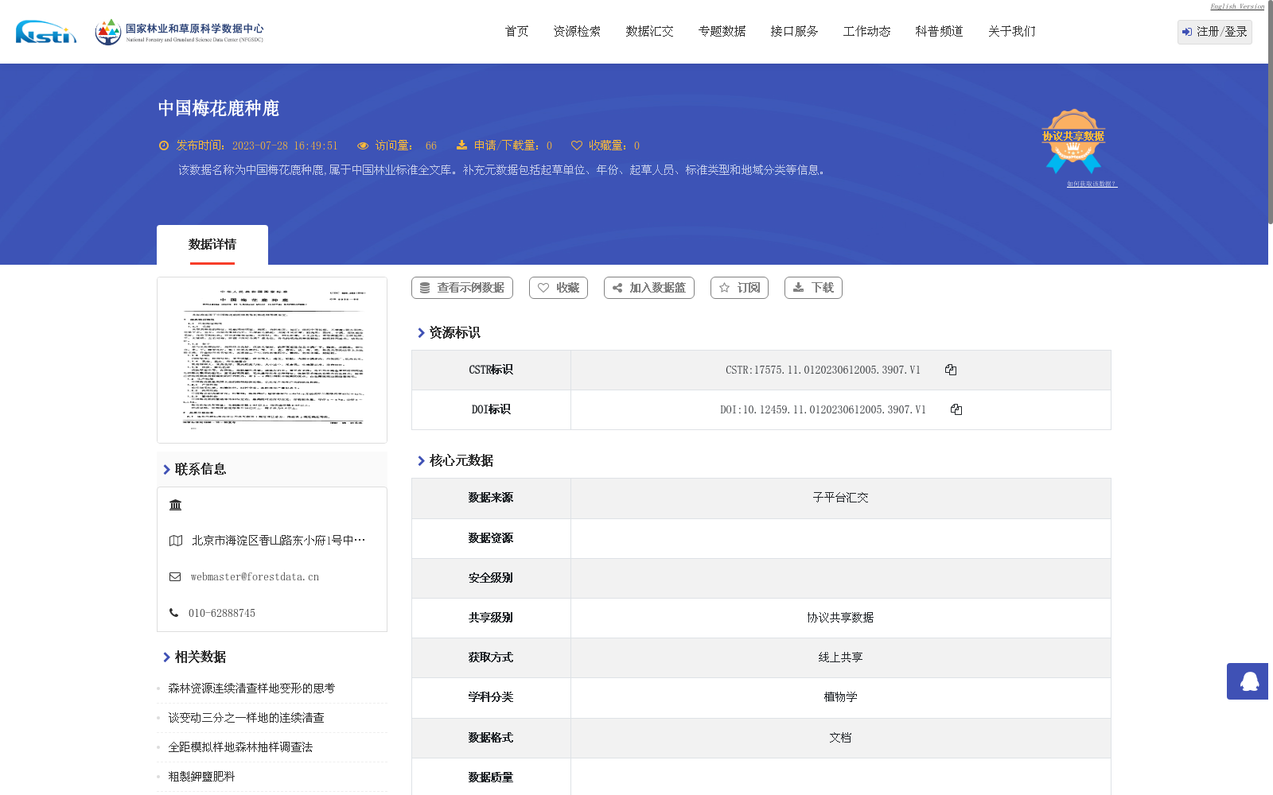Screen dimensions: 1273x795
Task: Toggle favorite via the 收藏 heart button
Action: (x=558, y=288)
